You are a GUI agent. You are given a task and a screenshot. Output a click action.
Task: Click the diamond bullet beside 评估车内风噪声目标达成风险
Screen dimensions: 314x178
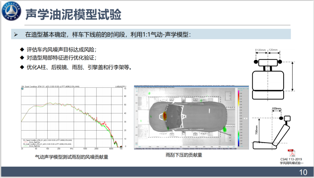pos(22,49)
